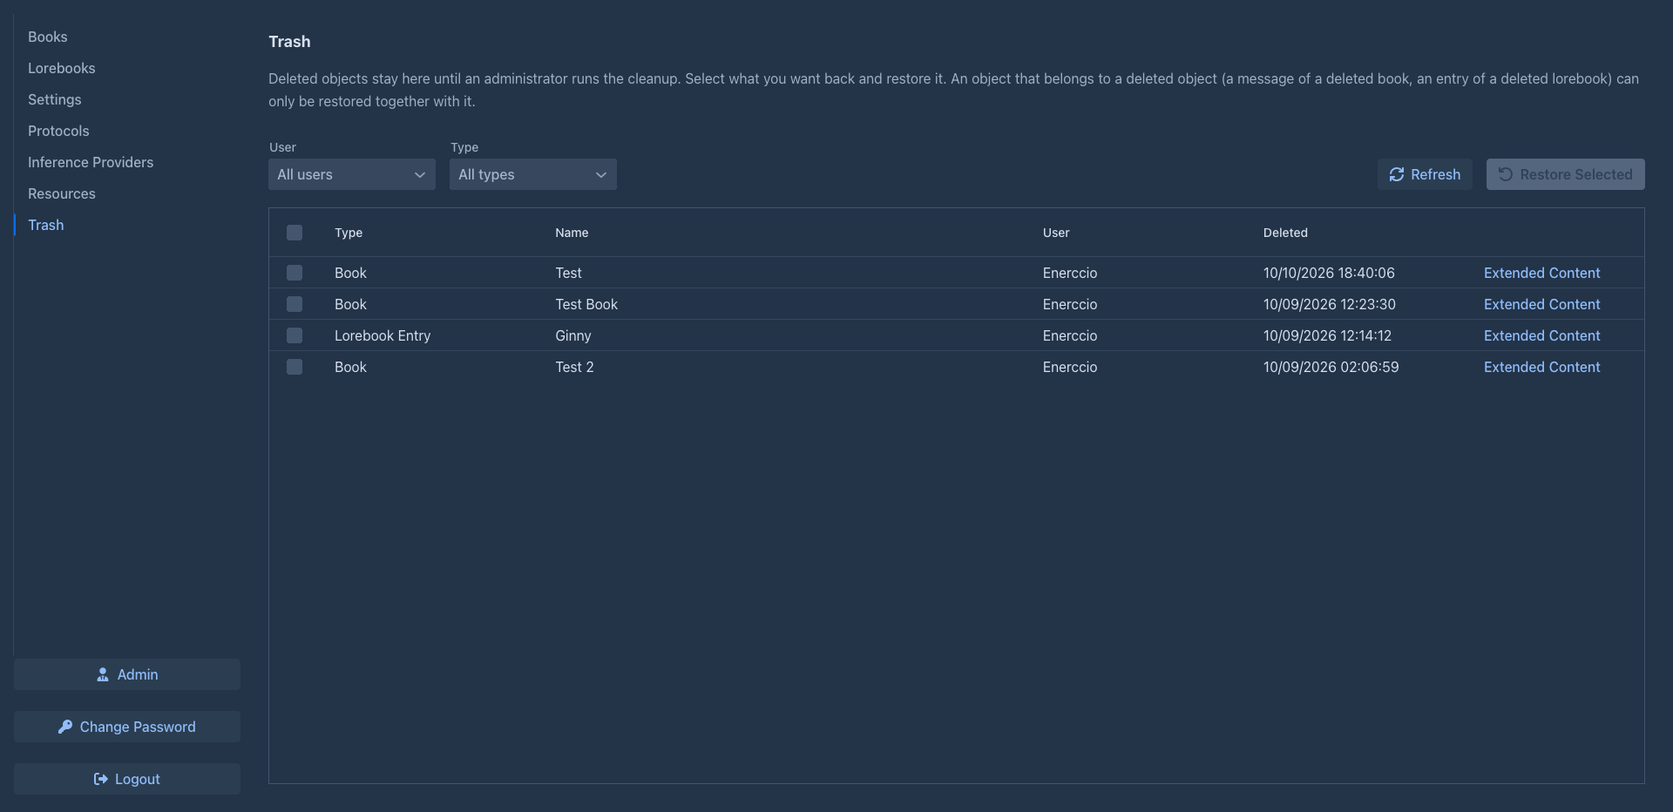Click the Type column header
Viewport: 1673px width, 812px height.
pos(349,233)
